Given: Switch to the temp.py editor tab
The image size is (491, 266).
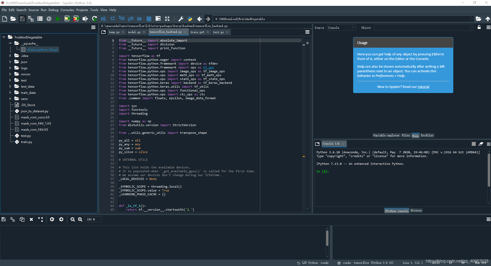Looking at the screenshot, I should coord(114,32).
